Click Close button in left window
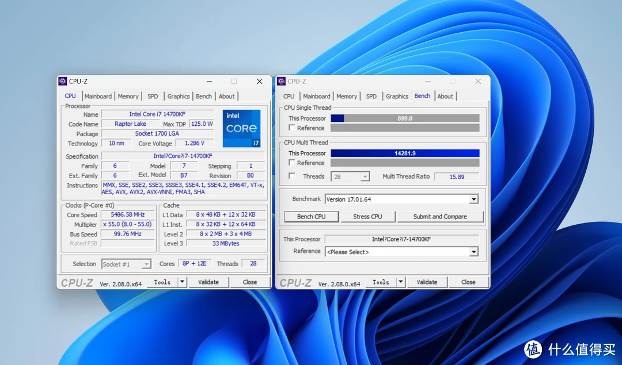This screenshot has width=622, height=365. (250, 282)
